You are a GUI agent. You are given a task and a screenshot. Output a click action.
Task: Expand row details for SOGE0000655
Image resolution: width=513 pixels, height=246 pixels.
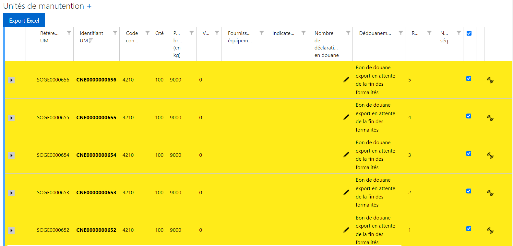click(x=11, y=118)
